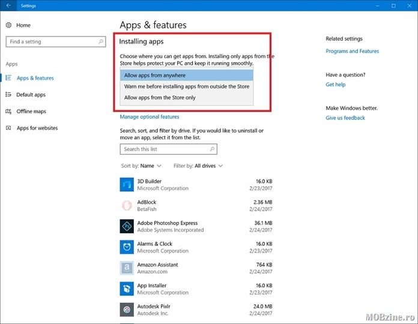Click the App Installer icon
418x324 pixels.
click(127, 289)
